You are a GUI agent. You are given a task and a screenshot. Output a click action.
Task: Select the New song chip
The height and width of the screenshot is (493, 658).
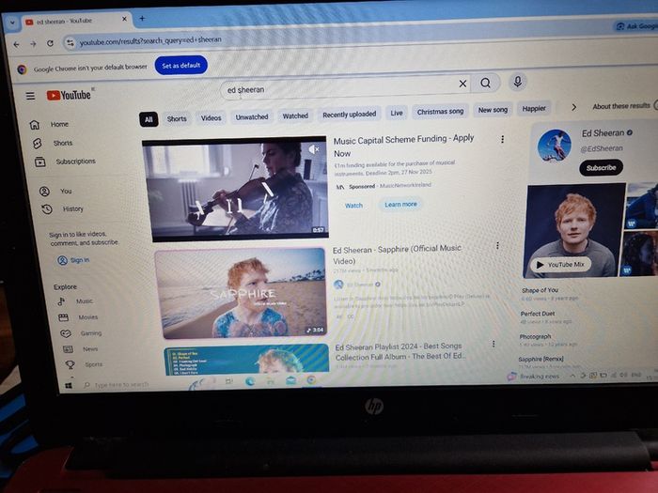[x=493, y=110]
